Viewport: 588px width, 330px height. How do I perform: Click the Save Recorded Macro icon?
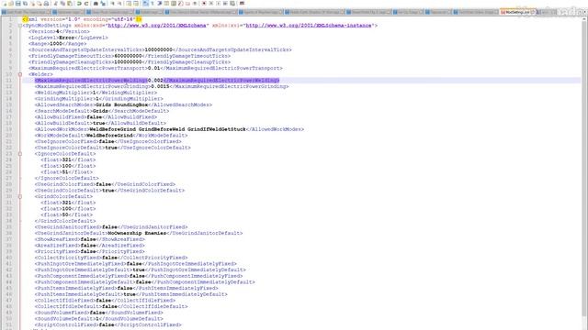[x=232, y=4]
